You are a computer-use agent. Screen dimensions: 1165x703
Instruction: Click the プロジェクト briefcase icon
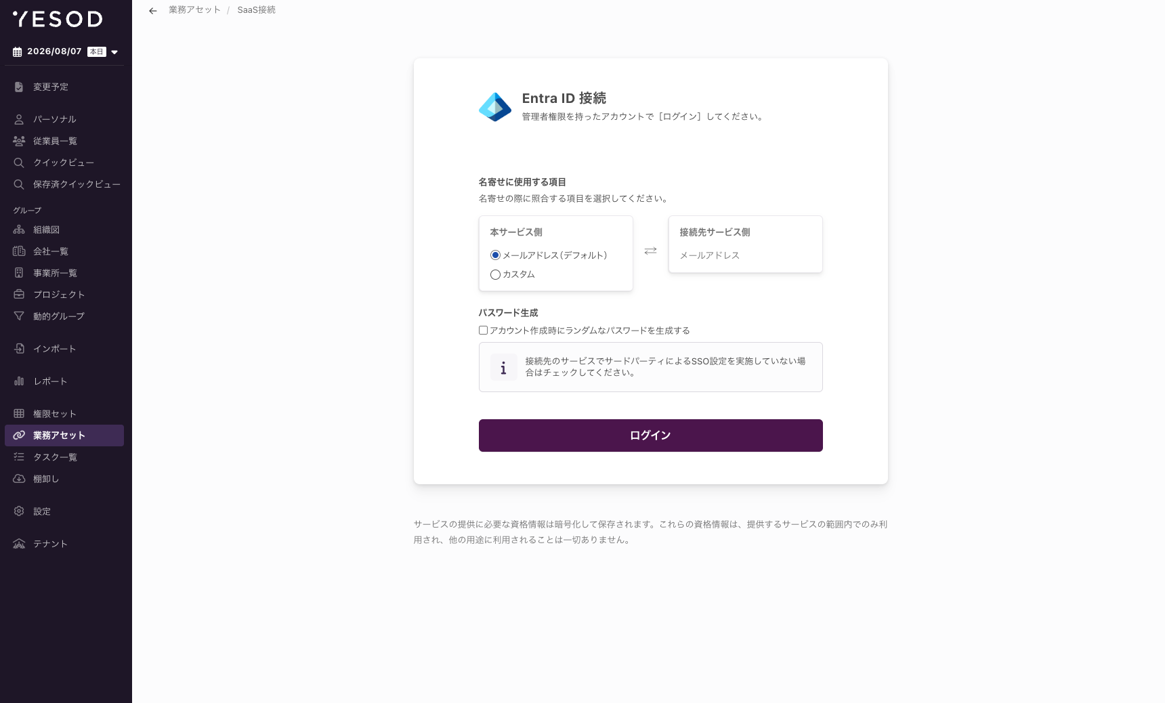[x=19, y=295]
